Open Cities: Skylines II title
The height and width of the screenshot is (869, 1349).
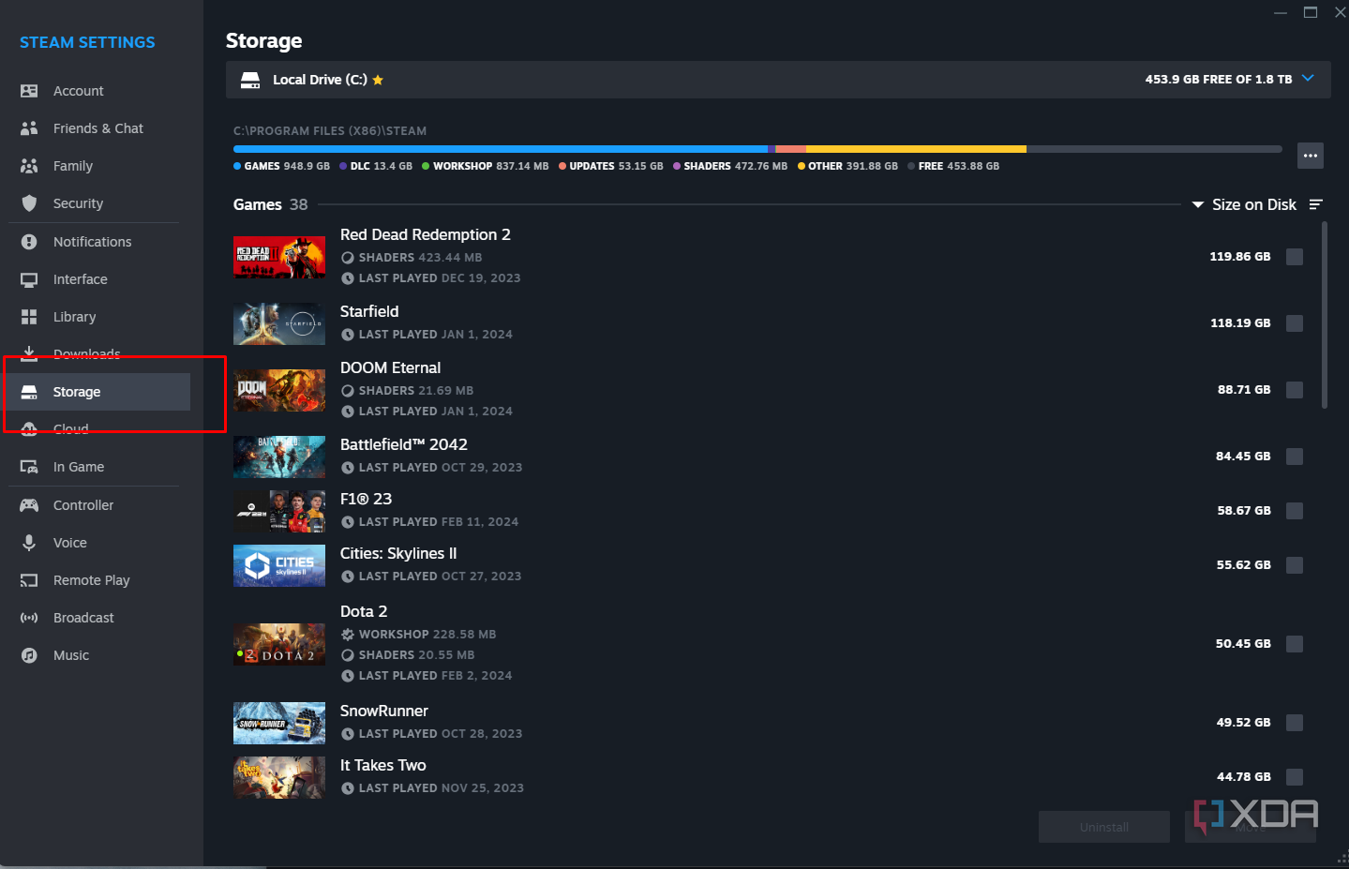click(398, 553)
